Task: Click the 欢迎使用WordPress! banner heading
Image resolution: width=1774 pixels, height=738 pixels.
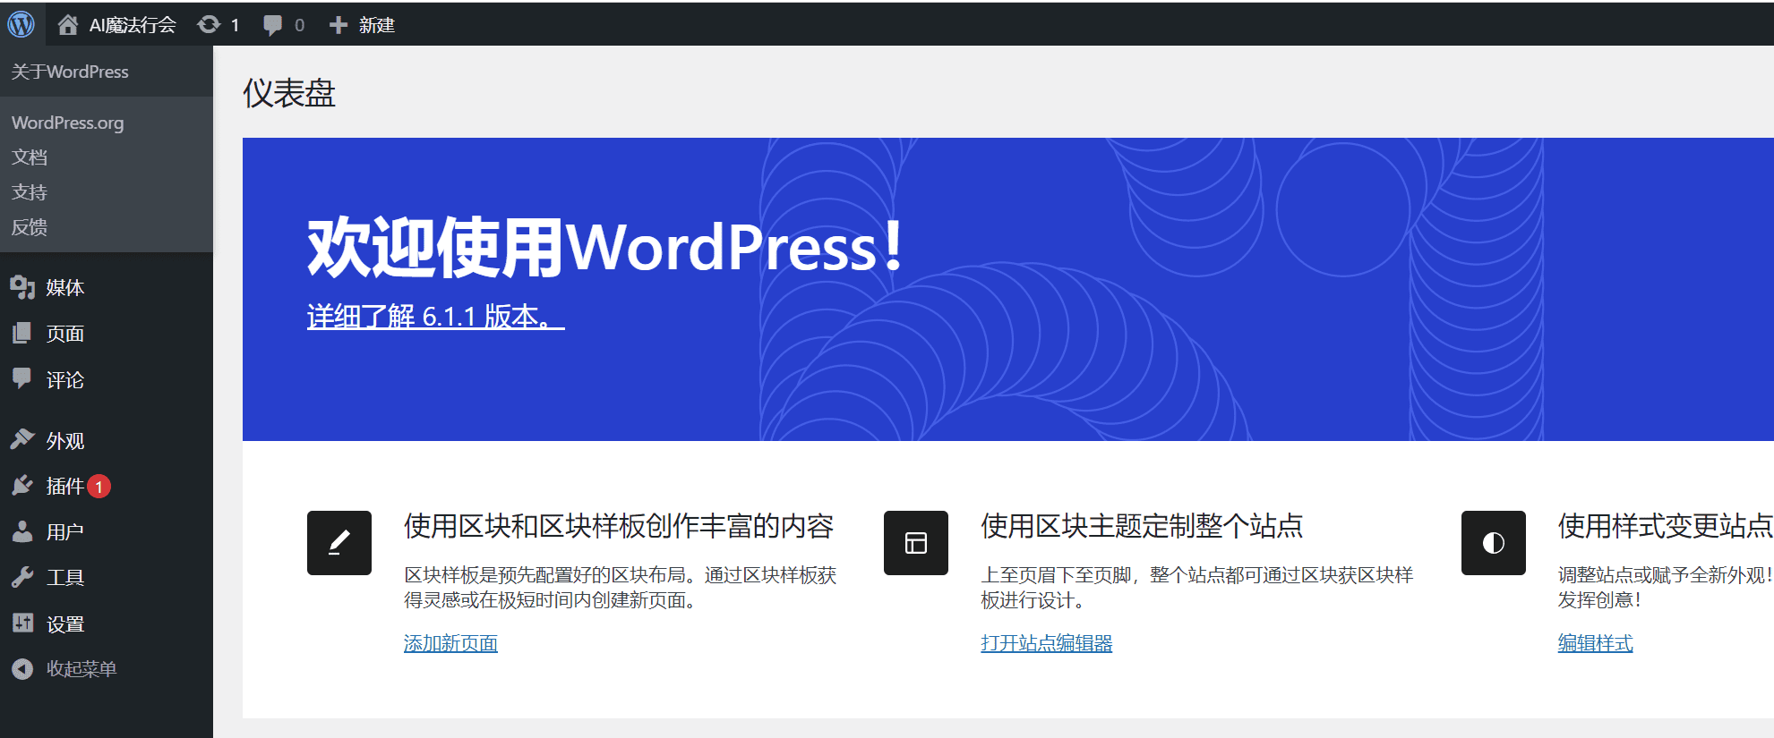Action: coord(605,247)
